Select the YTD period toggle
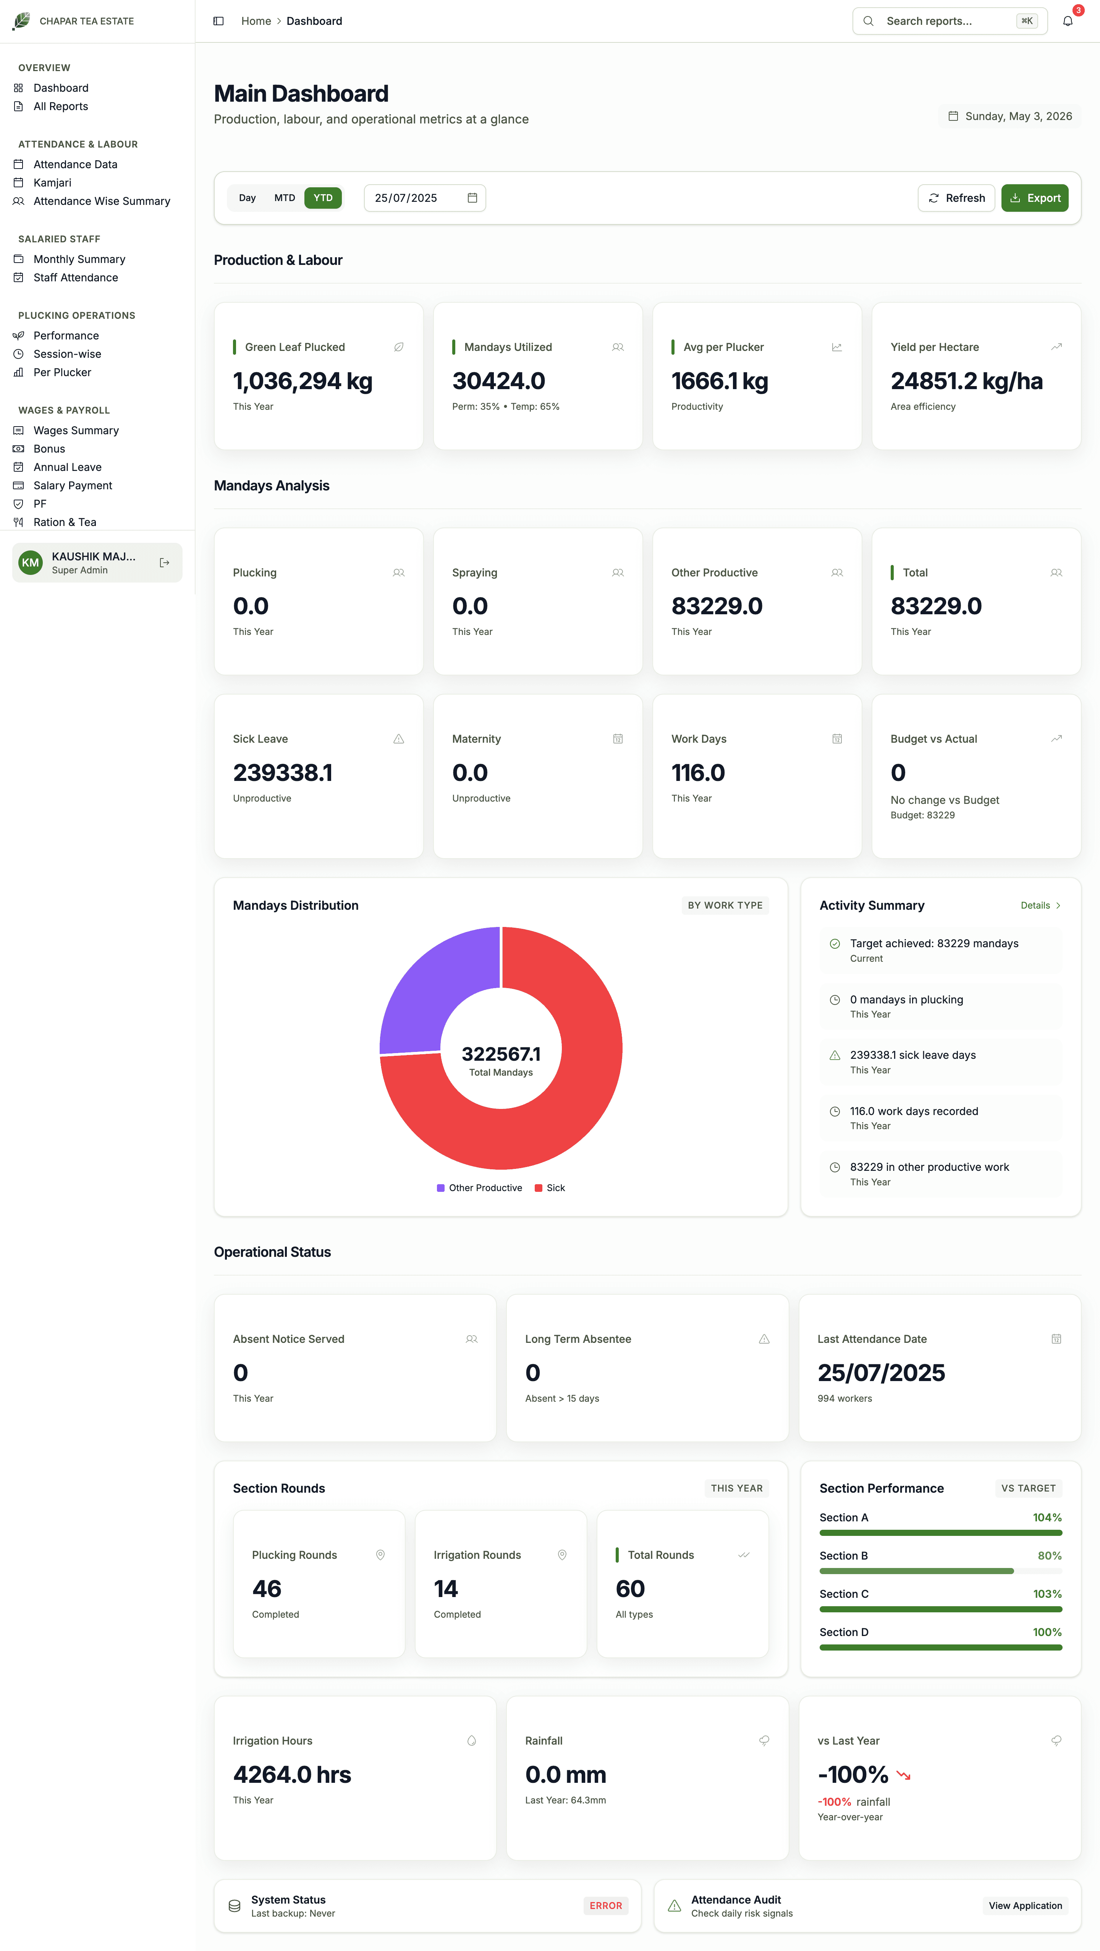The width and height of the screenshot is (1100, 1951). pyautogui.click(x=323, y=198)
